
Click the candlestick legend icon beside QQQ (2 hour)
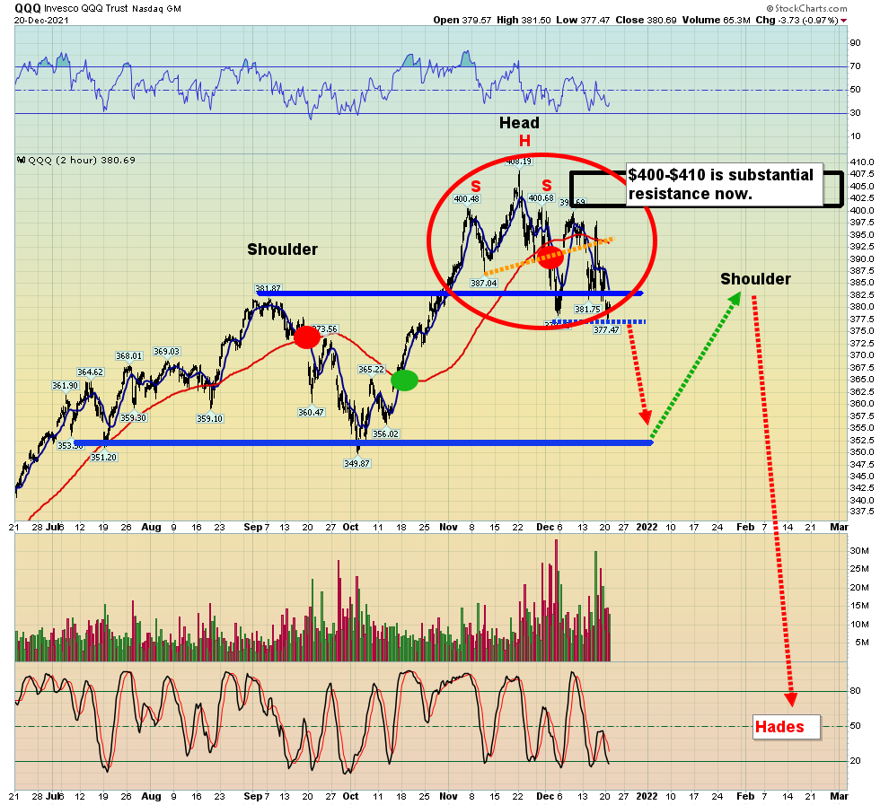click(21, 161)
